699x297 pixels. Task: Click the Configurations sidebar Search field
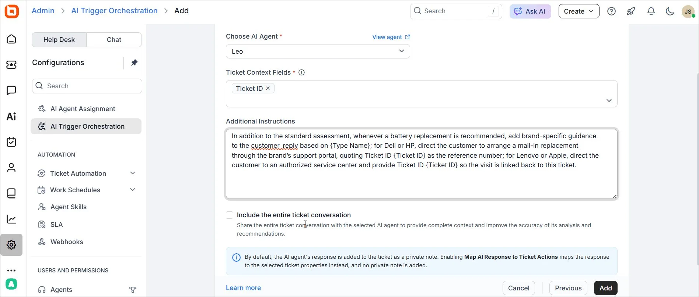87,86
